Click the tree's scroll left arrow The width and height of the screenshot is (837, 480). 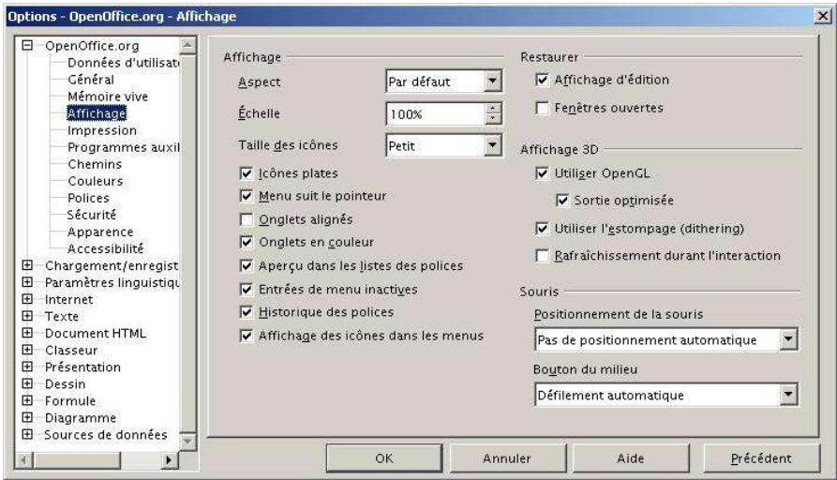(23, 459)
